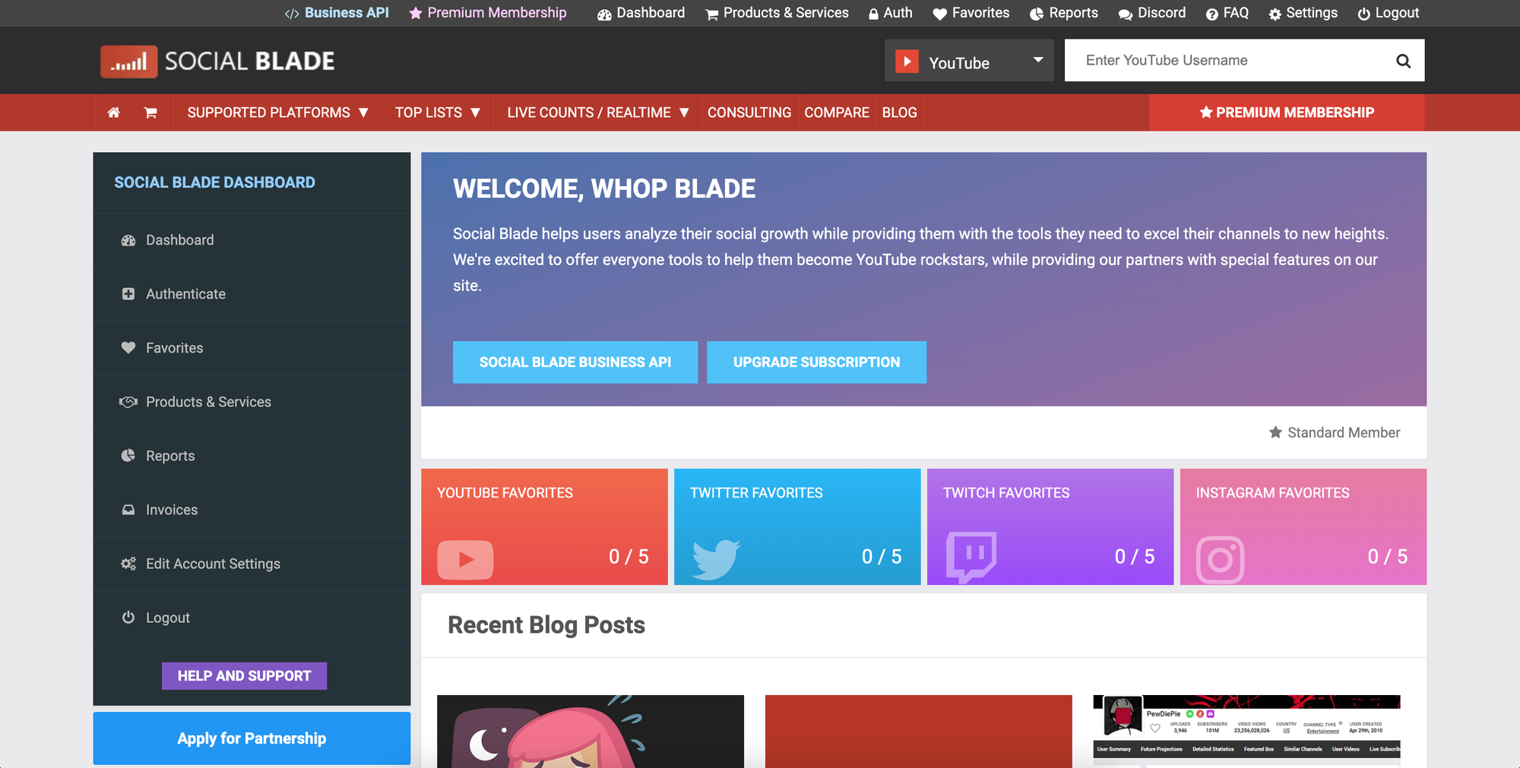Open the YouTube Favorites panel

click(x=544, y=526)
